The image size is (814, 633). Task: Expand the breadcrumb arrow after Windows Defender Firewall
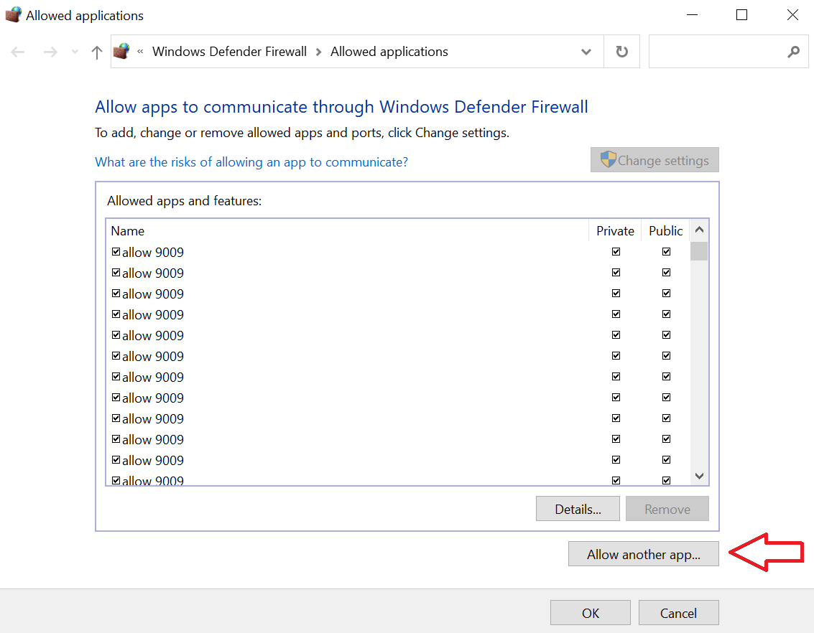(319, 52)
